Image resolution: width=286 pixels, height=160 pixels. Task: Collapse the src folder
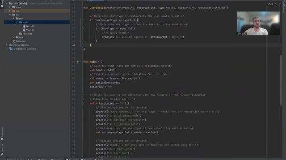point(10,15)
